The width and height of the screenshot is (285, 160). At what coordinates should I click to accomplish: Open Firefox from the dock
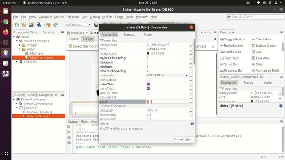coord(5,32)
